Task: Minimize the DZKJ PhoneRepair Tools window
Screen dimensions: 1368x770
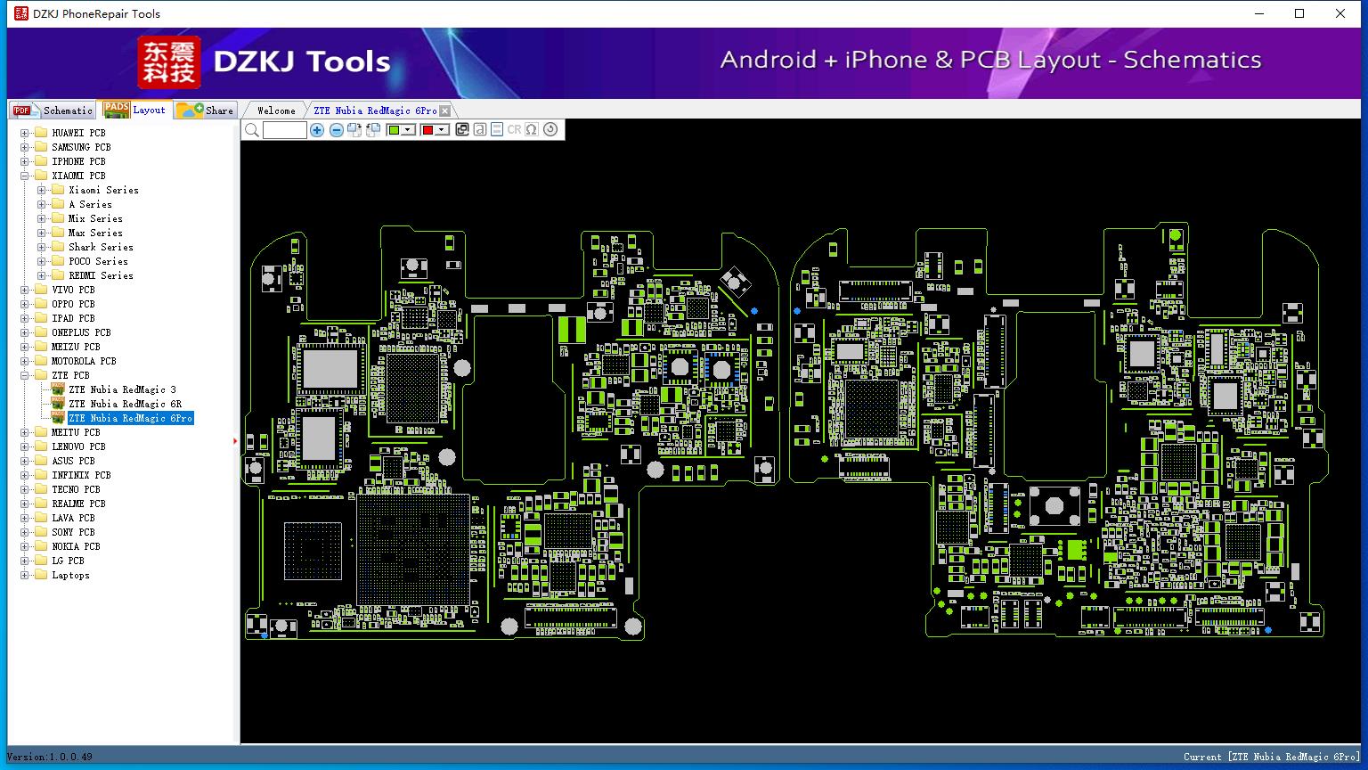Action: [x=1259, y=13]
